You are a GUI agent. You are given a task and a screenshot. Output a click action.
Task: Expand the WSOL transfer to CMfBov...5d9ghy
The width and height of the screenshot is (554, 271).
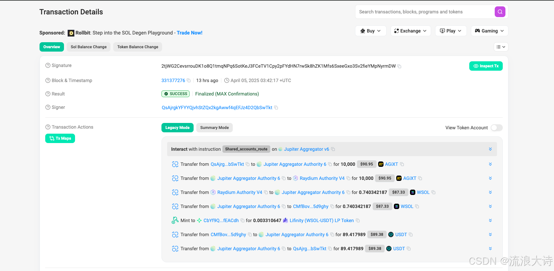coord(490,206)
